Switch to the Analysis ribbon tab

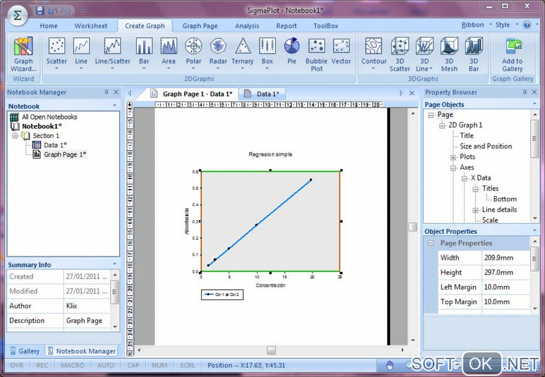247,26
